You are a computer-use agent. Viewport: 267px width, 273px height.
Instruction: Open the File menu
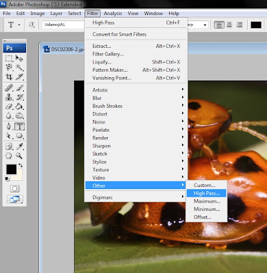click(7, 14)
